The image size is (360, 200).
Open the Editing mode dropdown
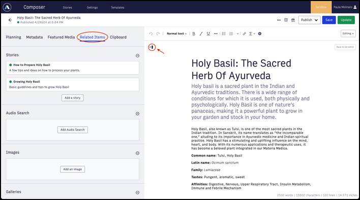click(348, 34)
